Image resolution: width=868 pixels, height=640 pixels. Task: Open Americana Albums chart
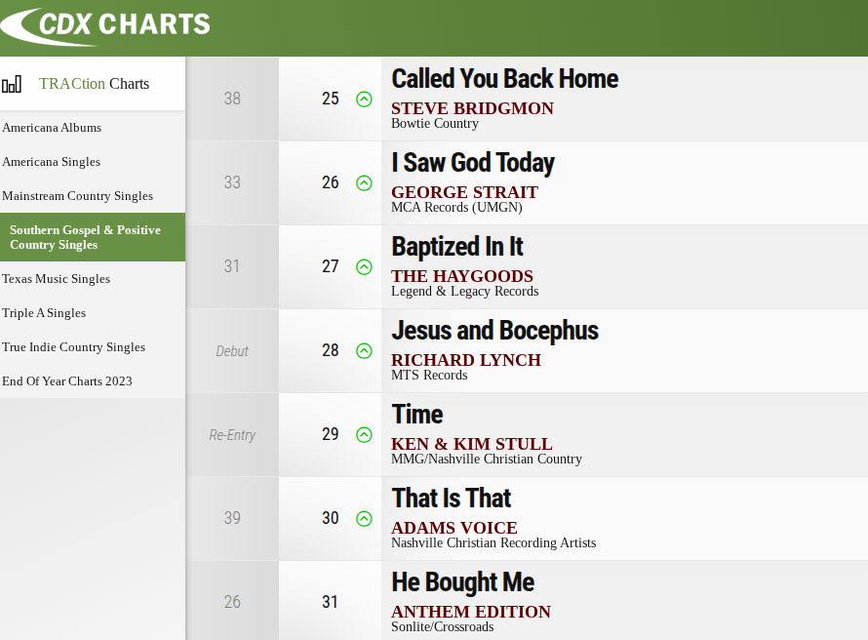tap(52, 128)
